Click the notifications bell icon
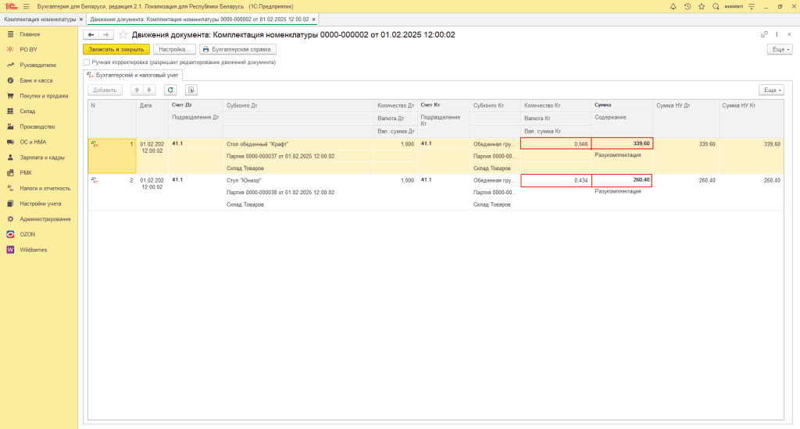This screenshot has height=429, width=800. (x=673, y=6)
